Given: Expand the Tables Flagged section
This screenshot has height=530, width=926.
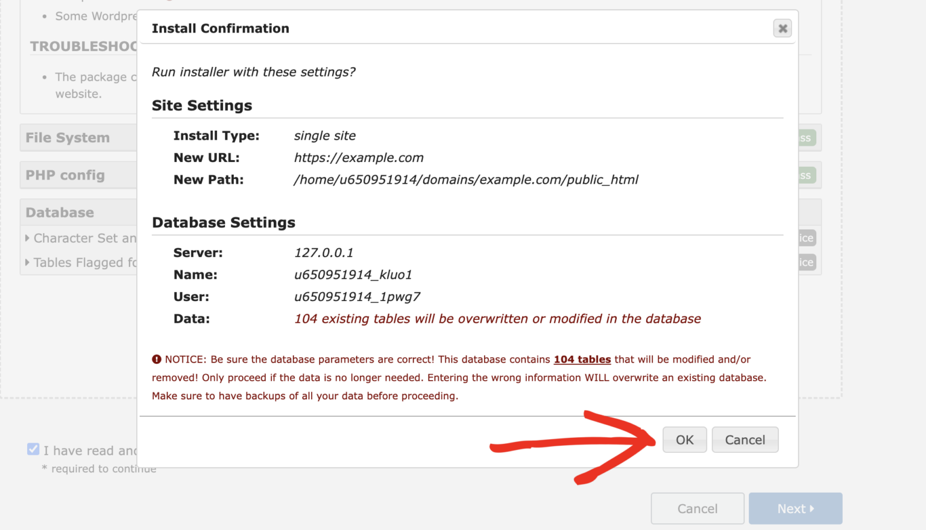Looking at the screenshot, I should [84, 263].
